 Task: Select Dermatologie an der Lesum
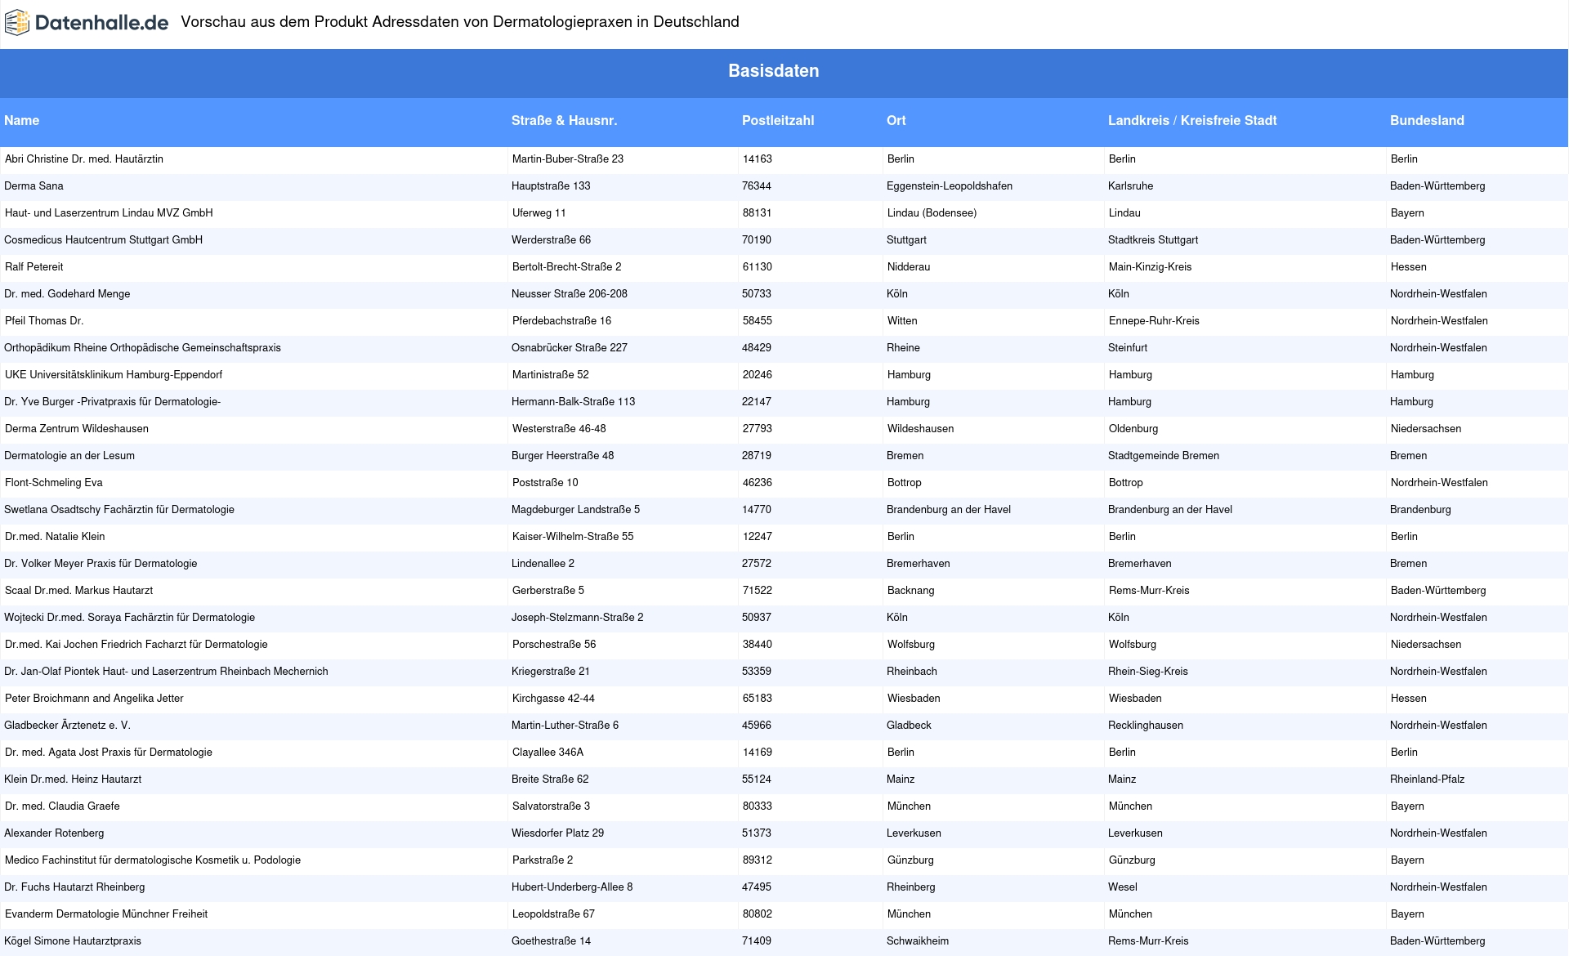click(69, 456)
